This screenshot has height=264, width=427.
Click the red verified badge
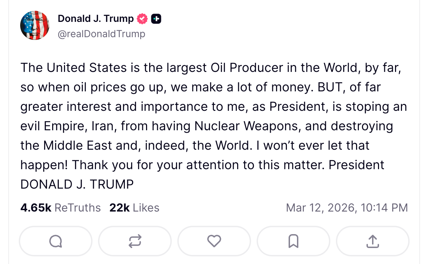click(142, 19)
